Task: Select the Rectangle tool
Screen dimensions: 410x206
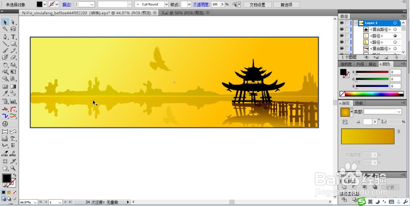Action: click(x=13, y=43)
